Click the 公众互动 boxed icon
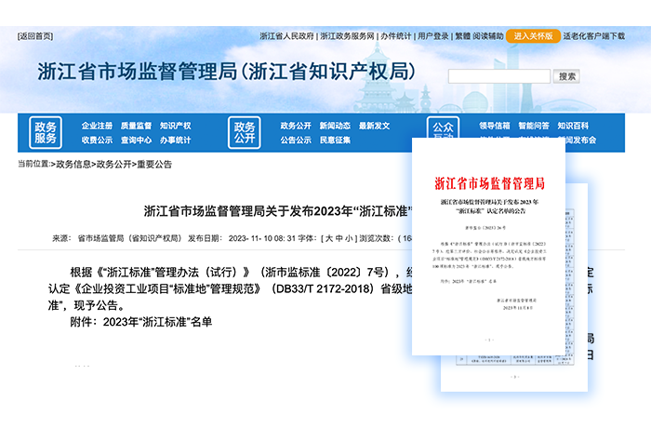Screen dimensions: 651x428 [443, 128]
